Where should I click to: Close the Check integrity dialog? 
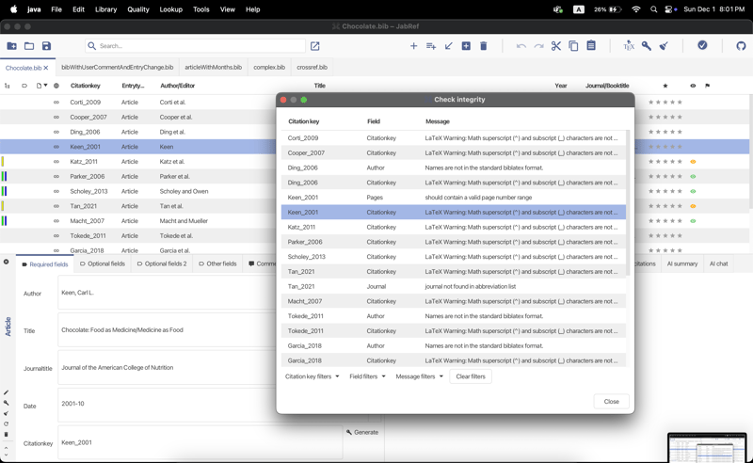[x=611, y=402]
